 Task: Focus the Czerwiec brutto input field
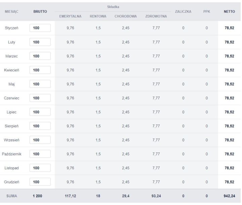[x=40, y=98]
